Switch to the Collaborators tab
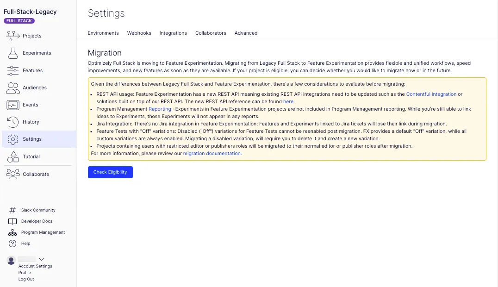Viewport: 498px width, 287px height. point(211,33)
